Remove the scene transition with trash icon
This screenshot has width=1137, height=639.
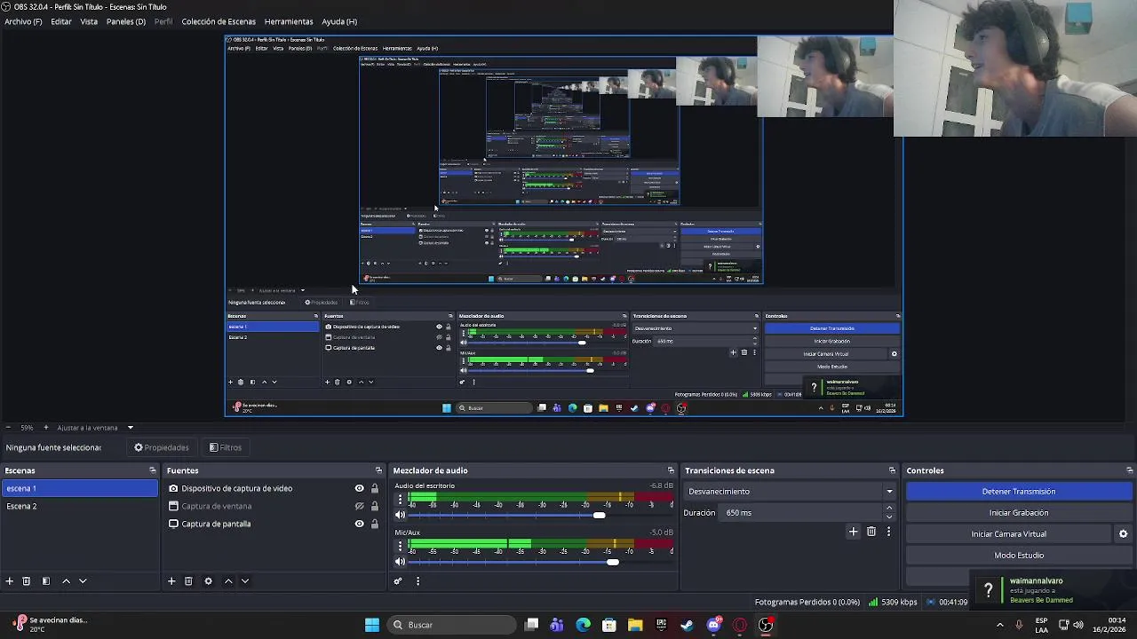[x=871, y=532]
